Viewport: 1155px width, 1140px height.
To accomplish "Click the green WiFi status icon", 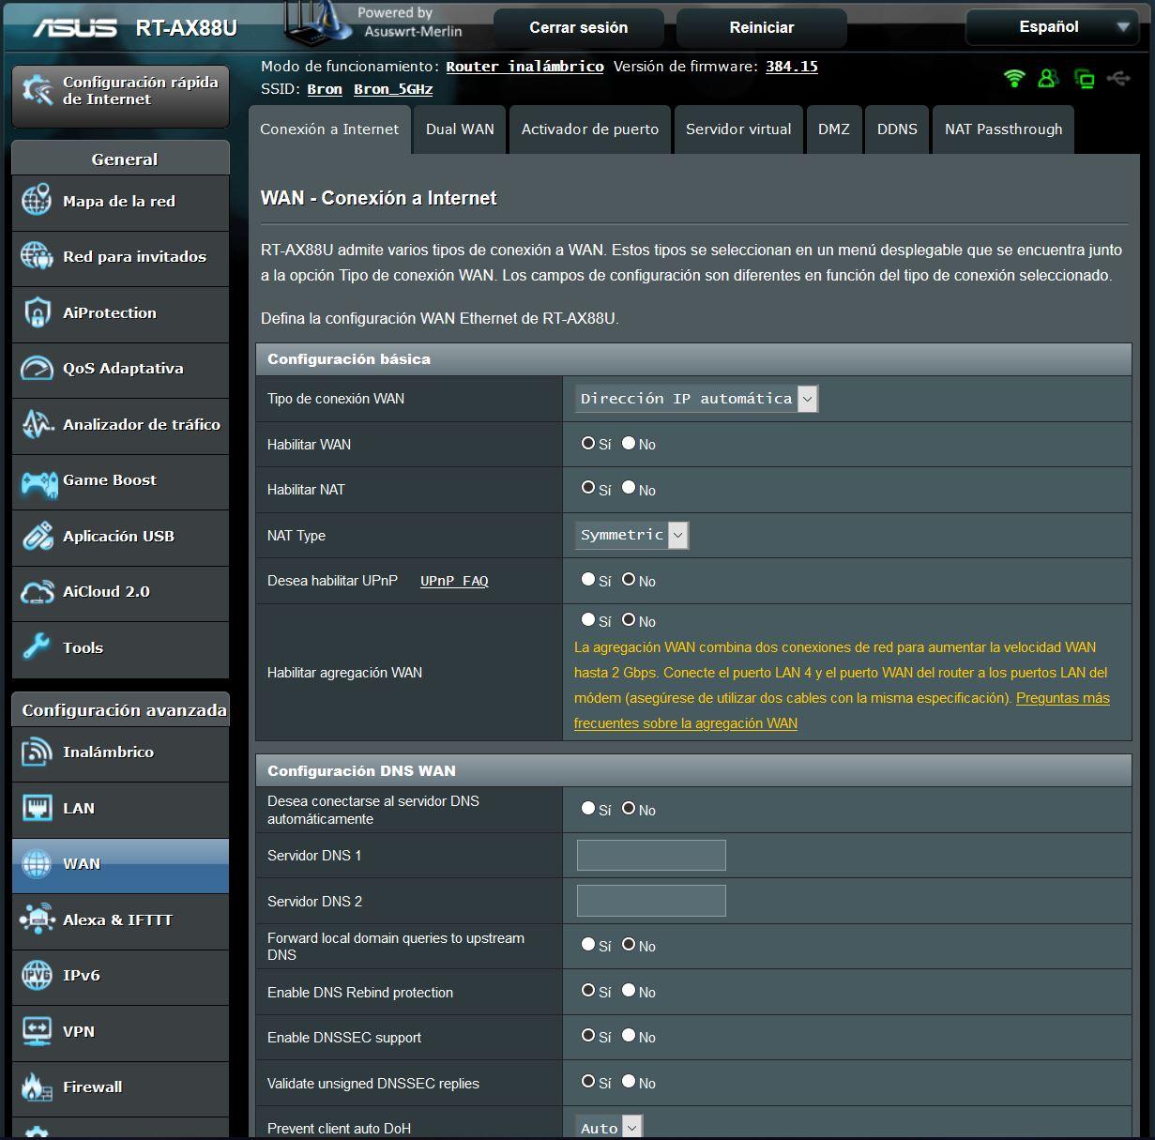I will pos(1014,78).
